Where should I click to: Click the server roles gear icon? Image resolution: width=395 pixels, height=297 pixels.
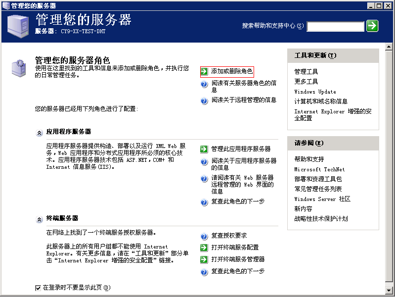pyautogui.click(x=19, y=68)
